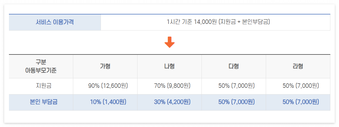Click the '나형' column header

pos(170,66)
